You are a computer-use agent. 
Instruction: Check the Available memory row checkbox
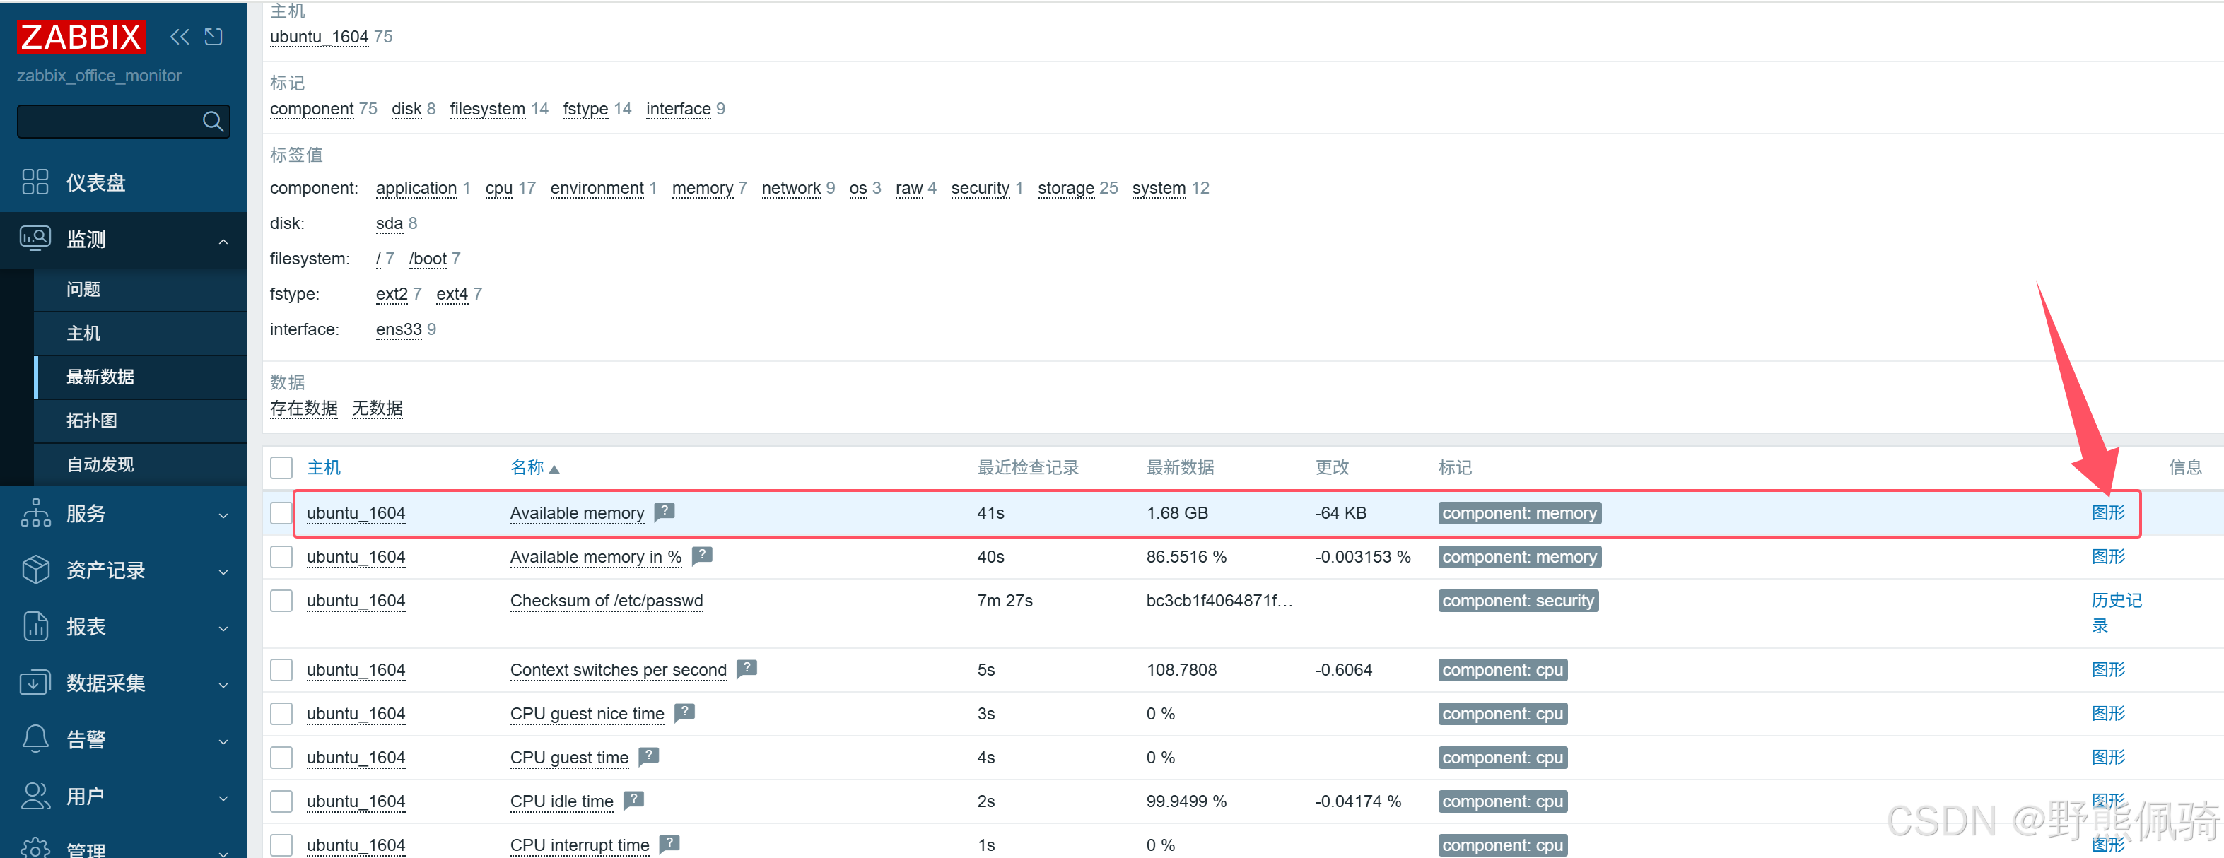(x=281, y=512)
